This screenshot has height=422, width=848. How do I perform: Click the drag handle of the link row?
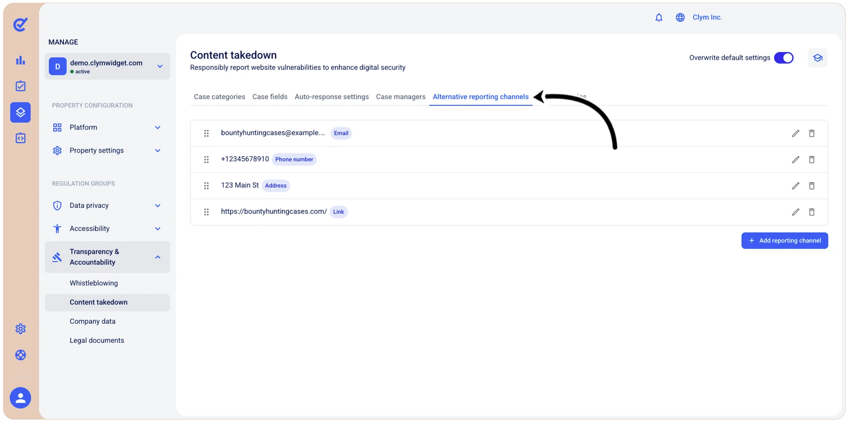tap(206, 212)
